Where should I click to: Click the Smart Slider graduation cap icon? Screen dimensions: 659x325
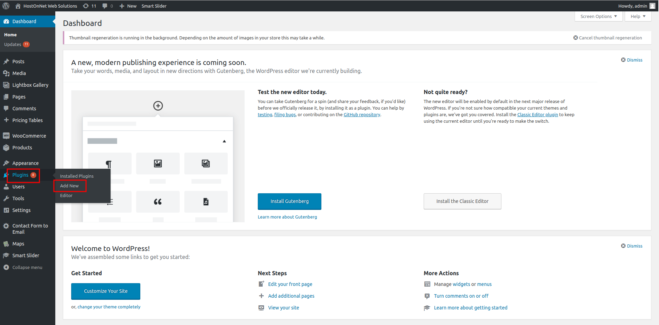tap(6, 256)
